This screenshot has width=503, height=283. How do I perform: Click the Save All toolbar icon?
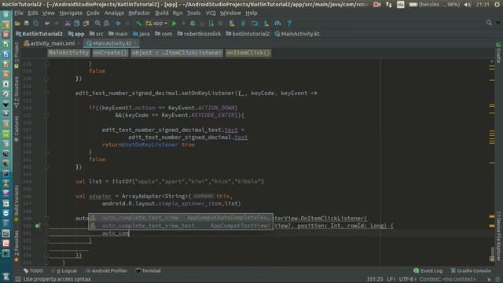26,24
